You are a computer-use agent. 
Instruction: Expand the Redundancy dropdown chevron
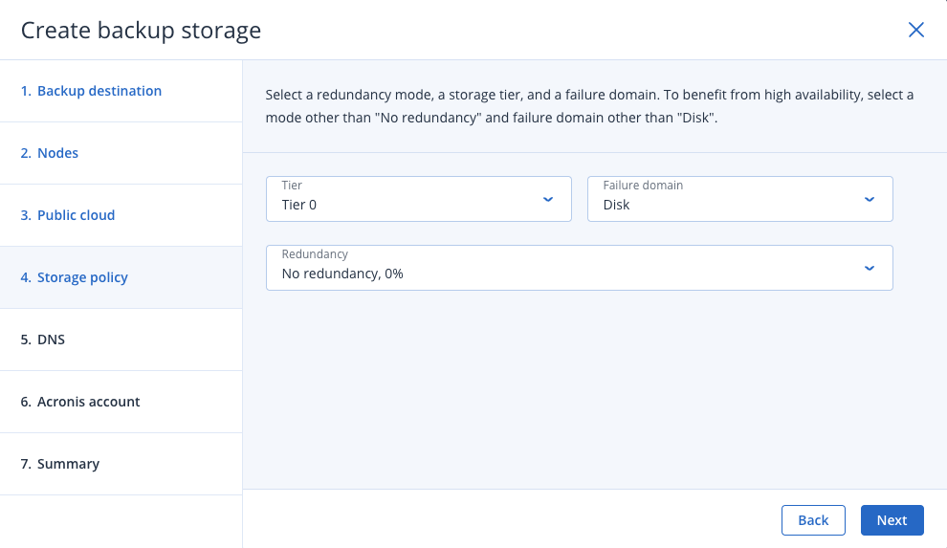[x=870, y=268]
